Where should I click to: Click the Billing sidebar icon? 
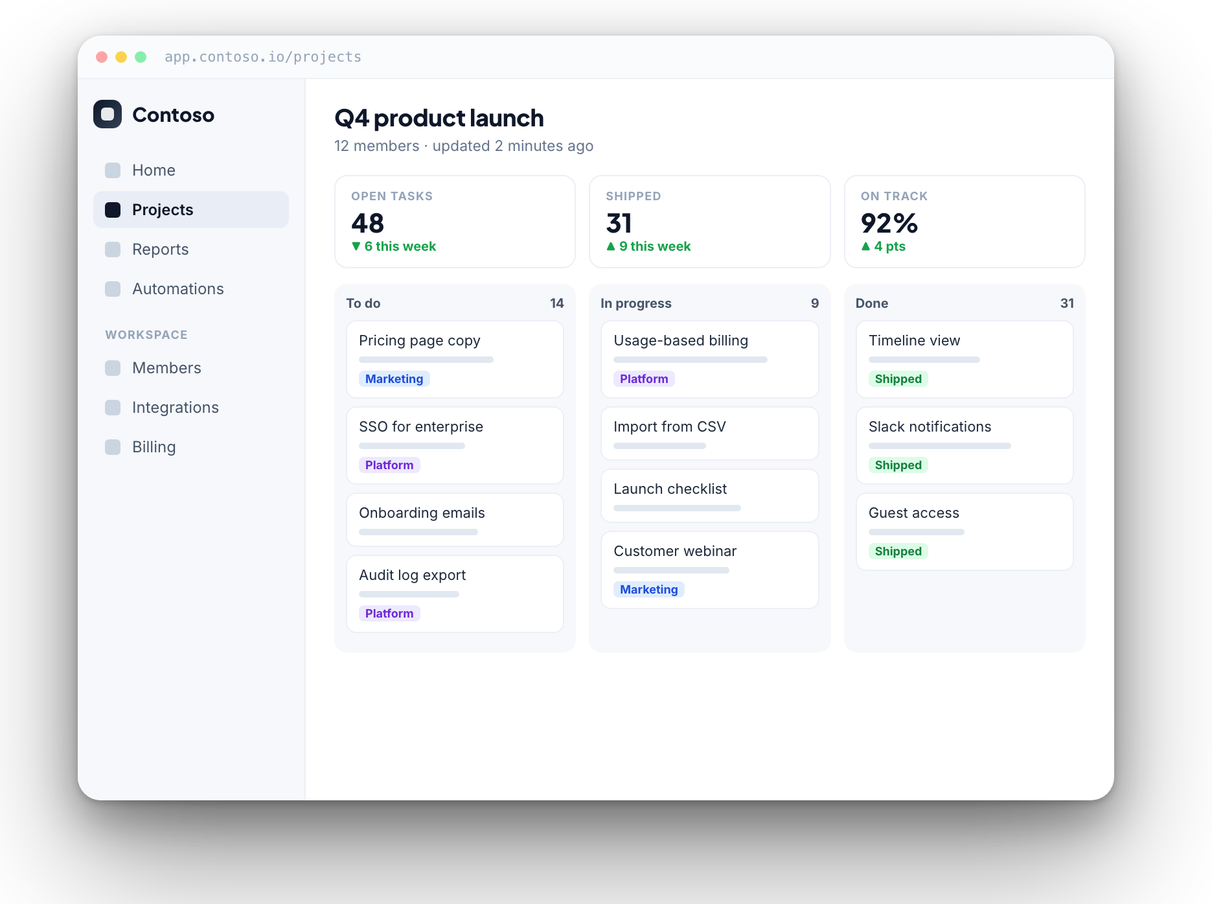click(x=113, y=447)
